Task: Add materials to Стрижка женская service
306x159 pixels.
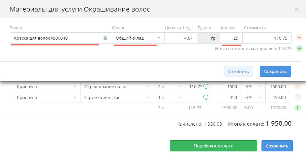Action: point(206,97)
